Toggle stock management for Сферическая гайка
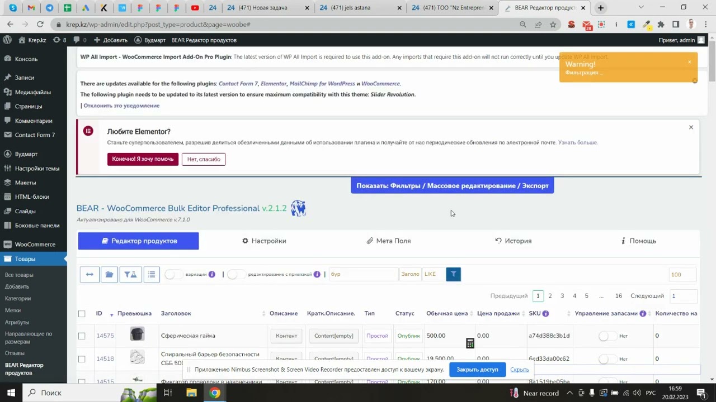The width and height of the screenshot is (716, 402). 607,336
